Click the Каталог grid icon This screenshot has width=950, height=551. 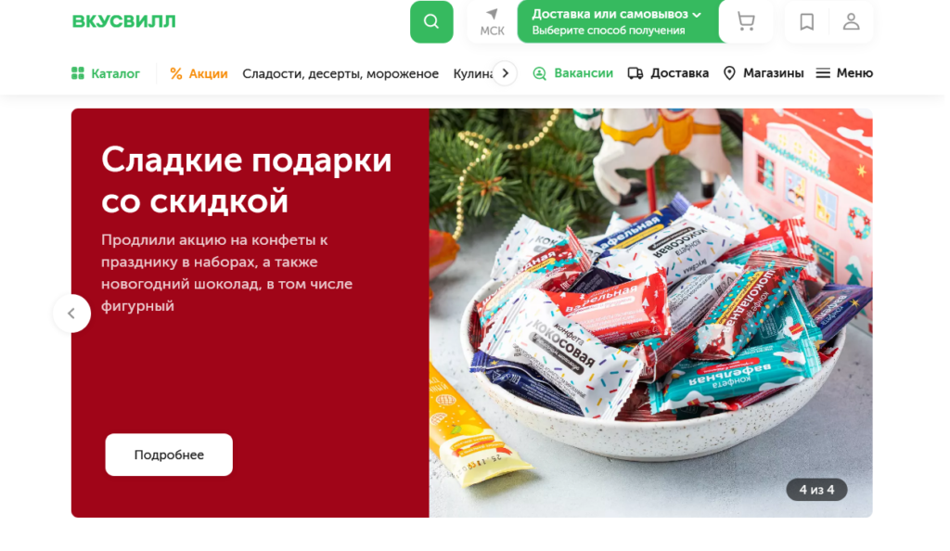(x=78, y=74)
